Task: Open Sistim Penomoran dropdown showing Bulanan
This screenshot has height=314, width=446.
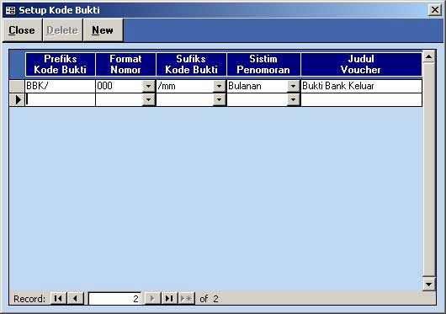Action: coord(293,86)
